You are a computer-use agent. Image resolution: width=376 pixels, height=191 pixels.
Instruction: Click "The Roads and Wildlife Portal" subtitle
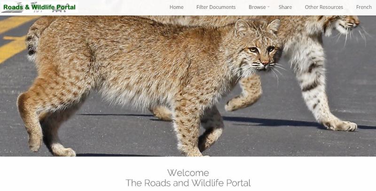188,183
